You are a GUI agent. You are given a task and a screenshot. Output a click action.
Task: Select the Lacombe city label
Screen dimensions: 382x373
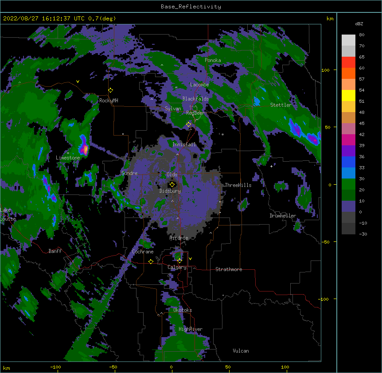[x=199, y=85]
